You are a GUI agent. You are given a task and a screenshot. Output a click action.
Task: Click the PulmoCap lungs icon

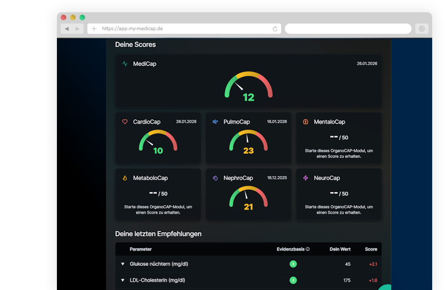215,122
